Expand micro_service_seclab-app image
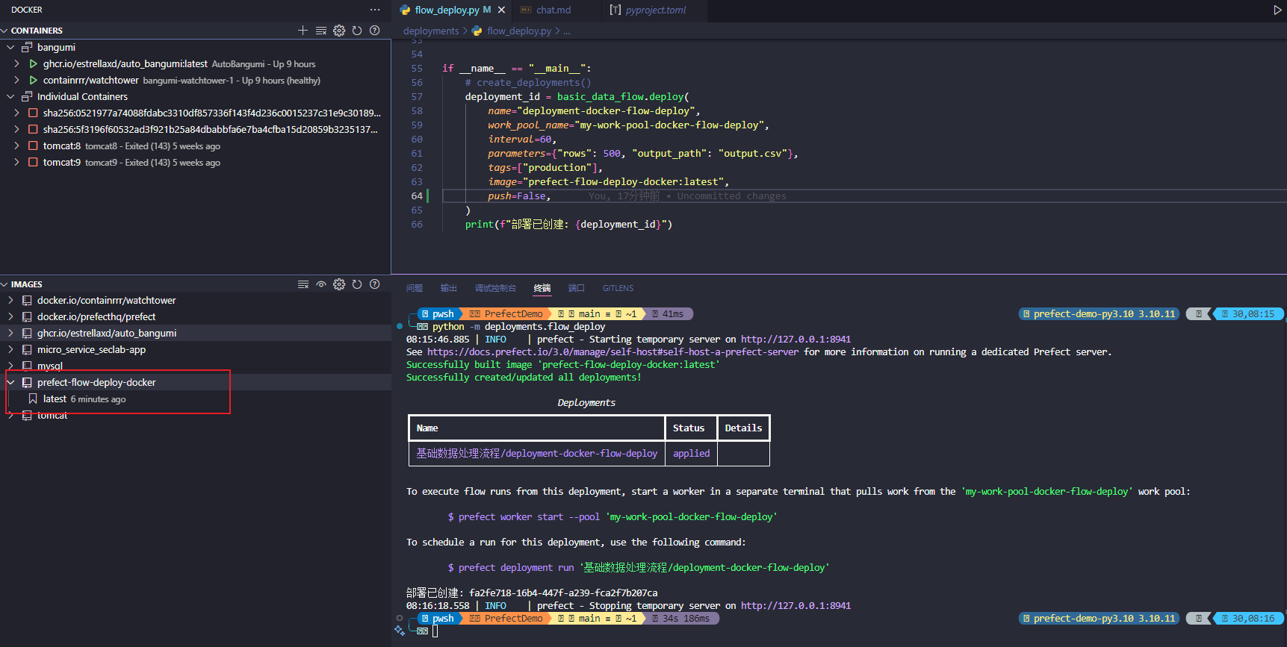This screenshot has width=1287, height=647. point(10,350)
